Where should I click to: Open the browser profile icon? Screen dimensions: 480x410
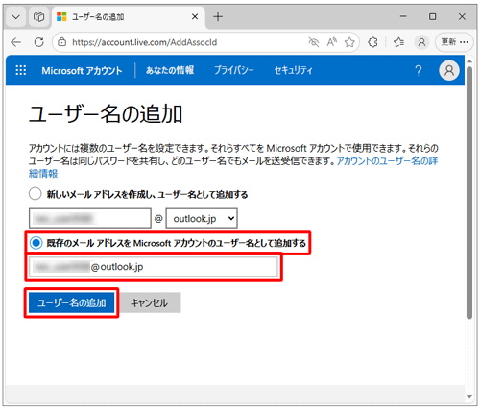point(421,42)
